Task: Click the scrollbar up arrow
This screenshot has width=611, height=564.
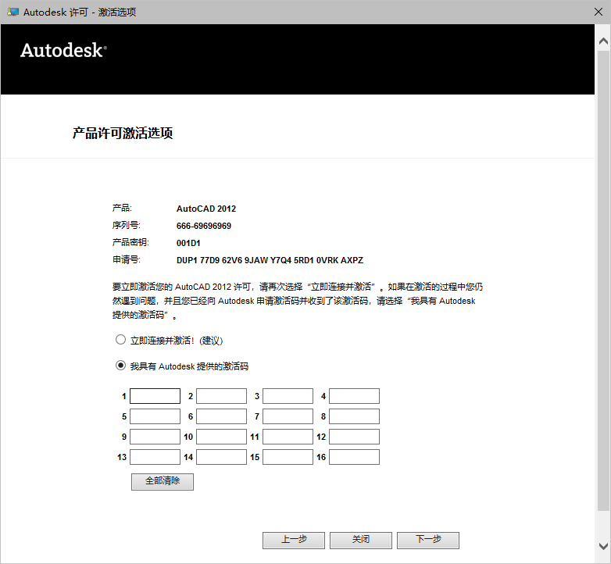Action: coord(603,41)
